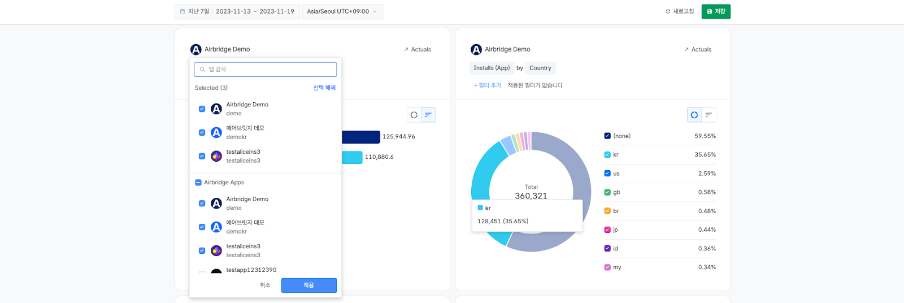Viewport: 904px width, 303px height.
Task: Click the refresh icon next to 새로고침
Action: pos(668,11)
